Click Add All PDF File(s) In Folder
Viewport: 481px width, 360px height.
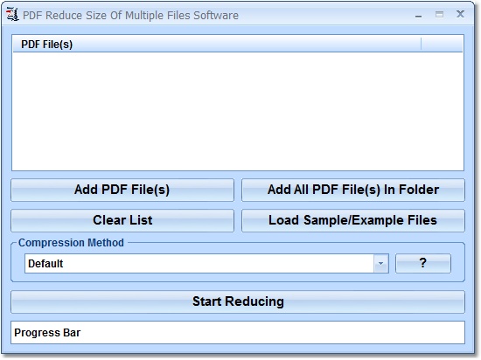click(x=353, y=190)
